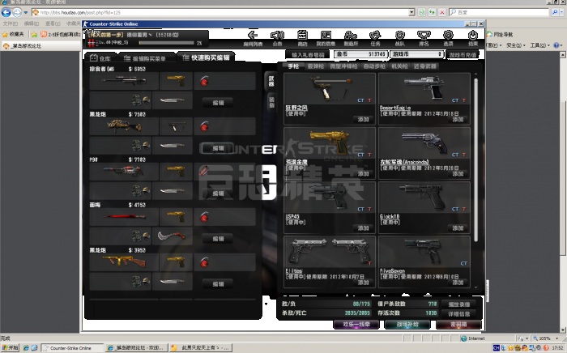567x353 pixels.
Task: Go back to room list via arrow icon
Action: [x=253, y=36]
